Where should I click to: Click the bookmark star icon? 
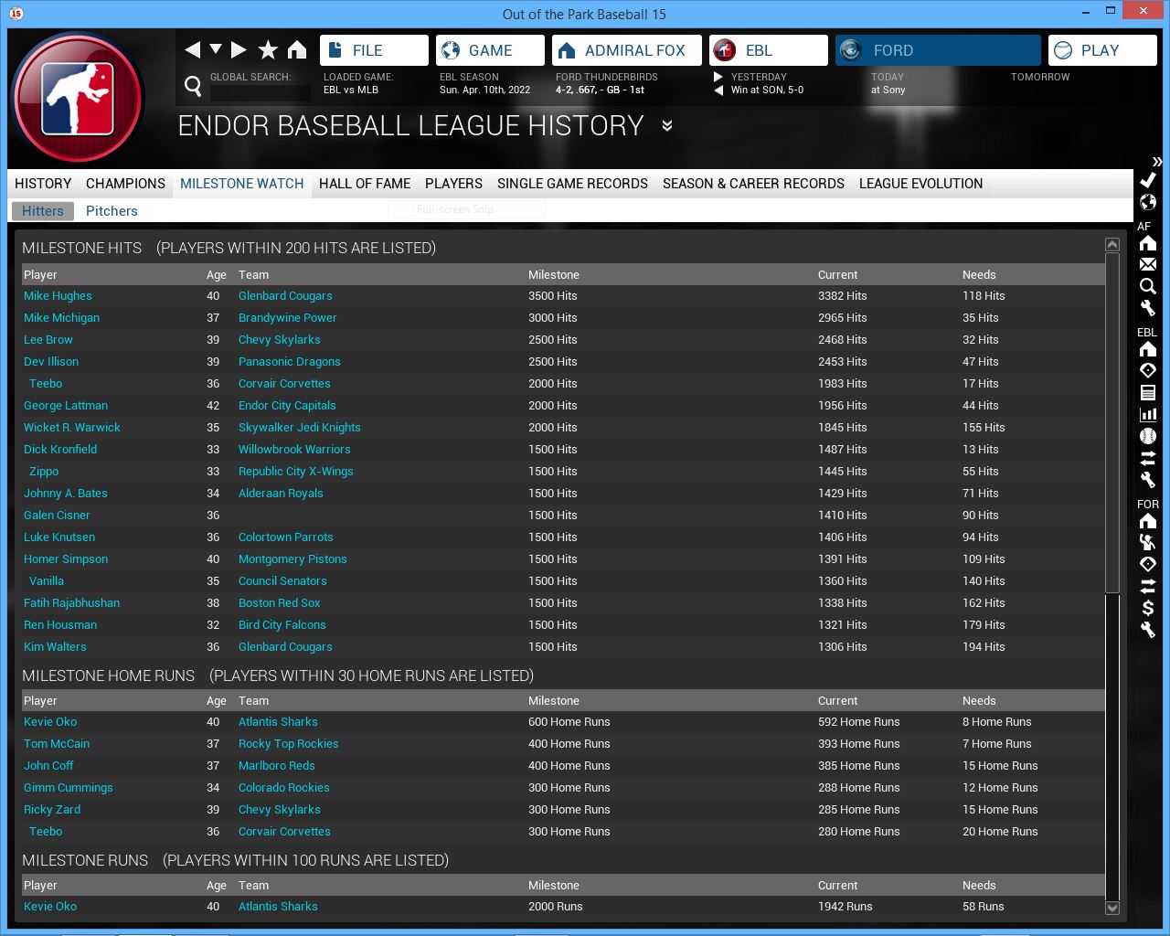pos(268,50)
